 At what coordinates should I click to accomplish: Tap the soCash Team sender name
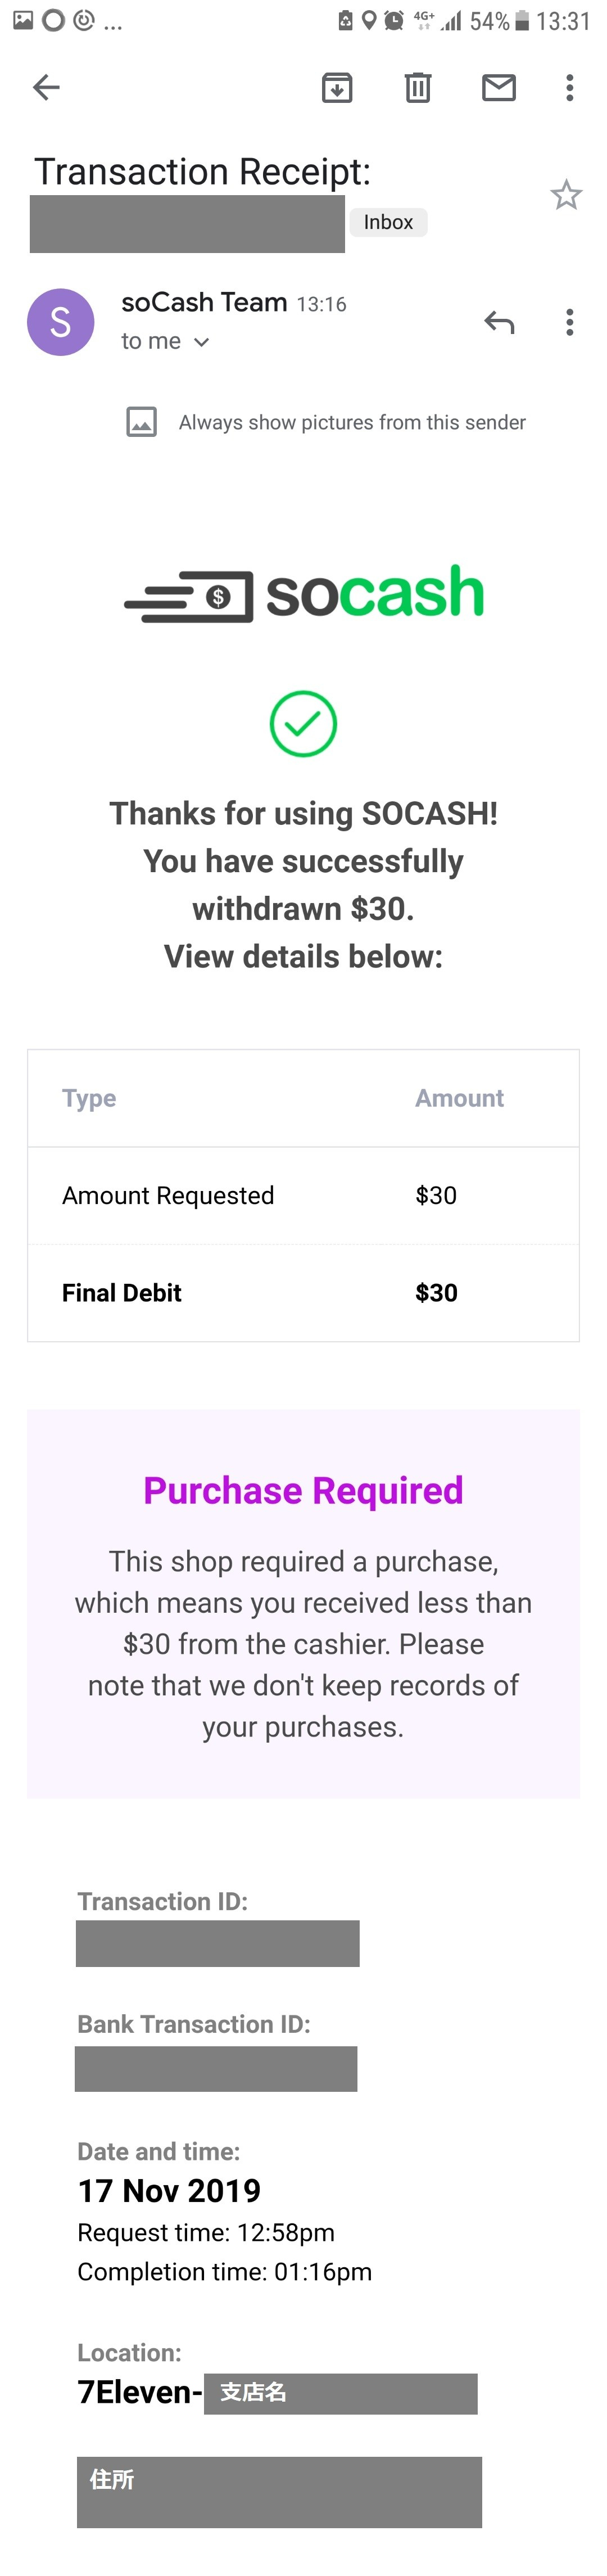204,302
